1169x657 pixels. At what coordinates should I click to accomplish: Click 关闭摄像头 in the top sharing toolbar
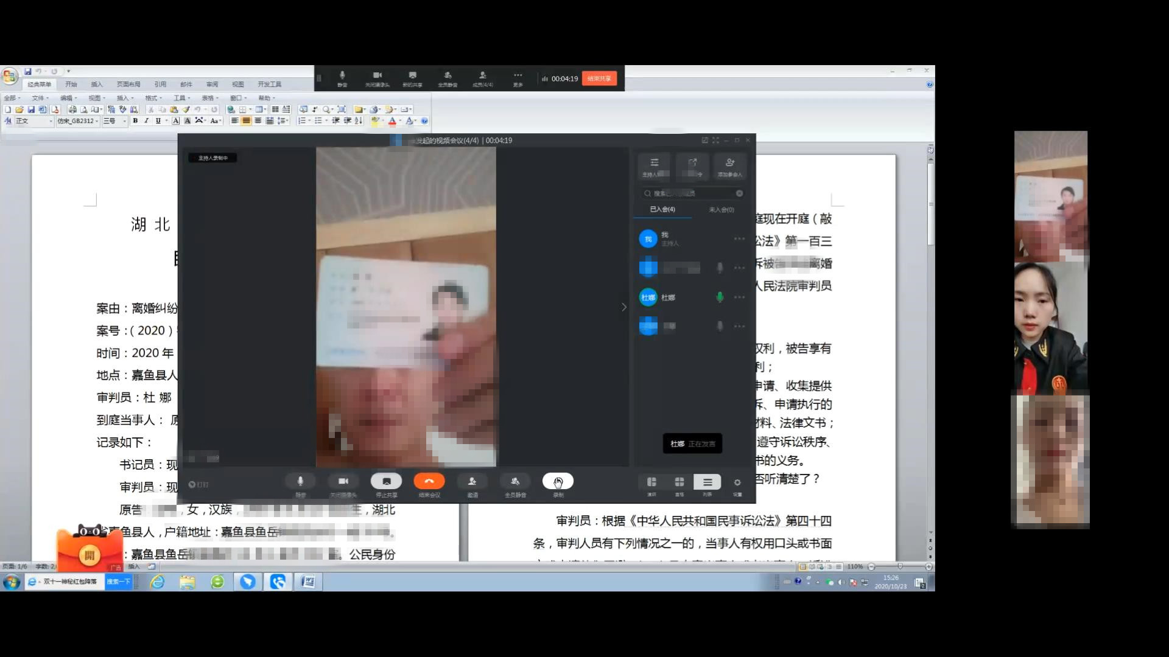click(377, 78)
